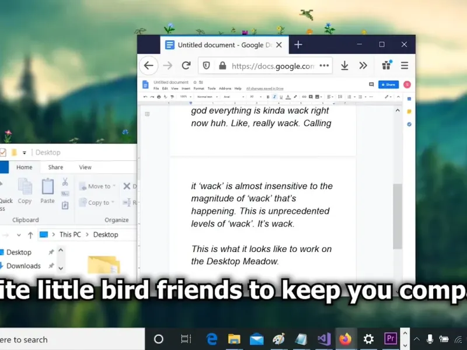Collapse the Docs toolbar with the up chevron
This screenshot has width=467, height=350.
point(398,97)
